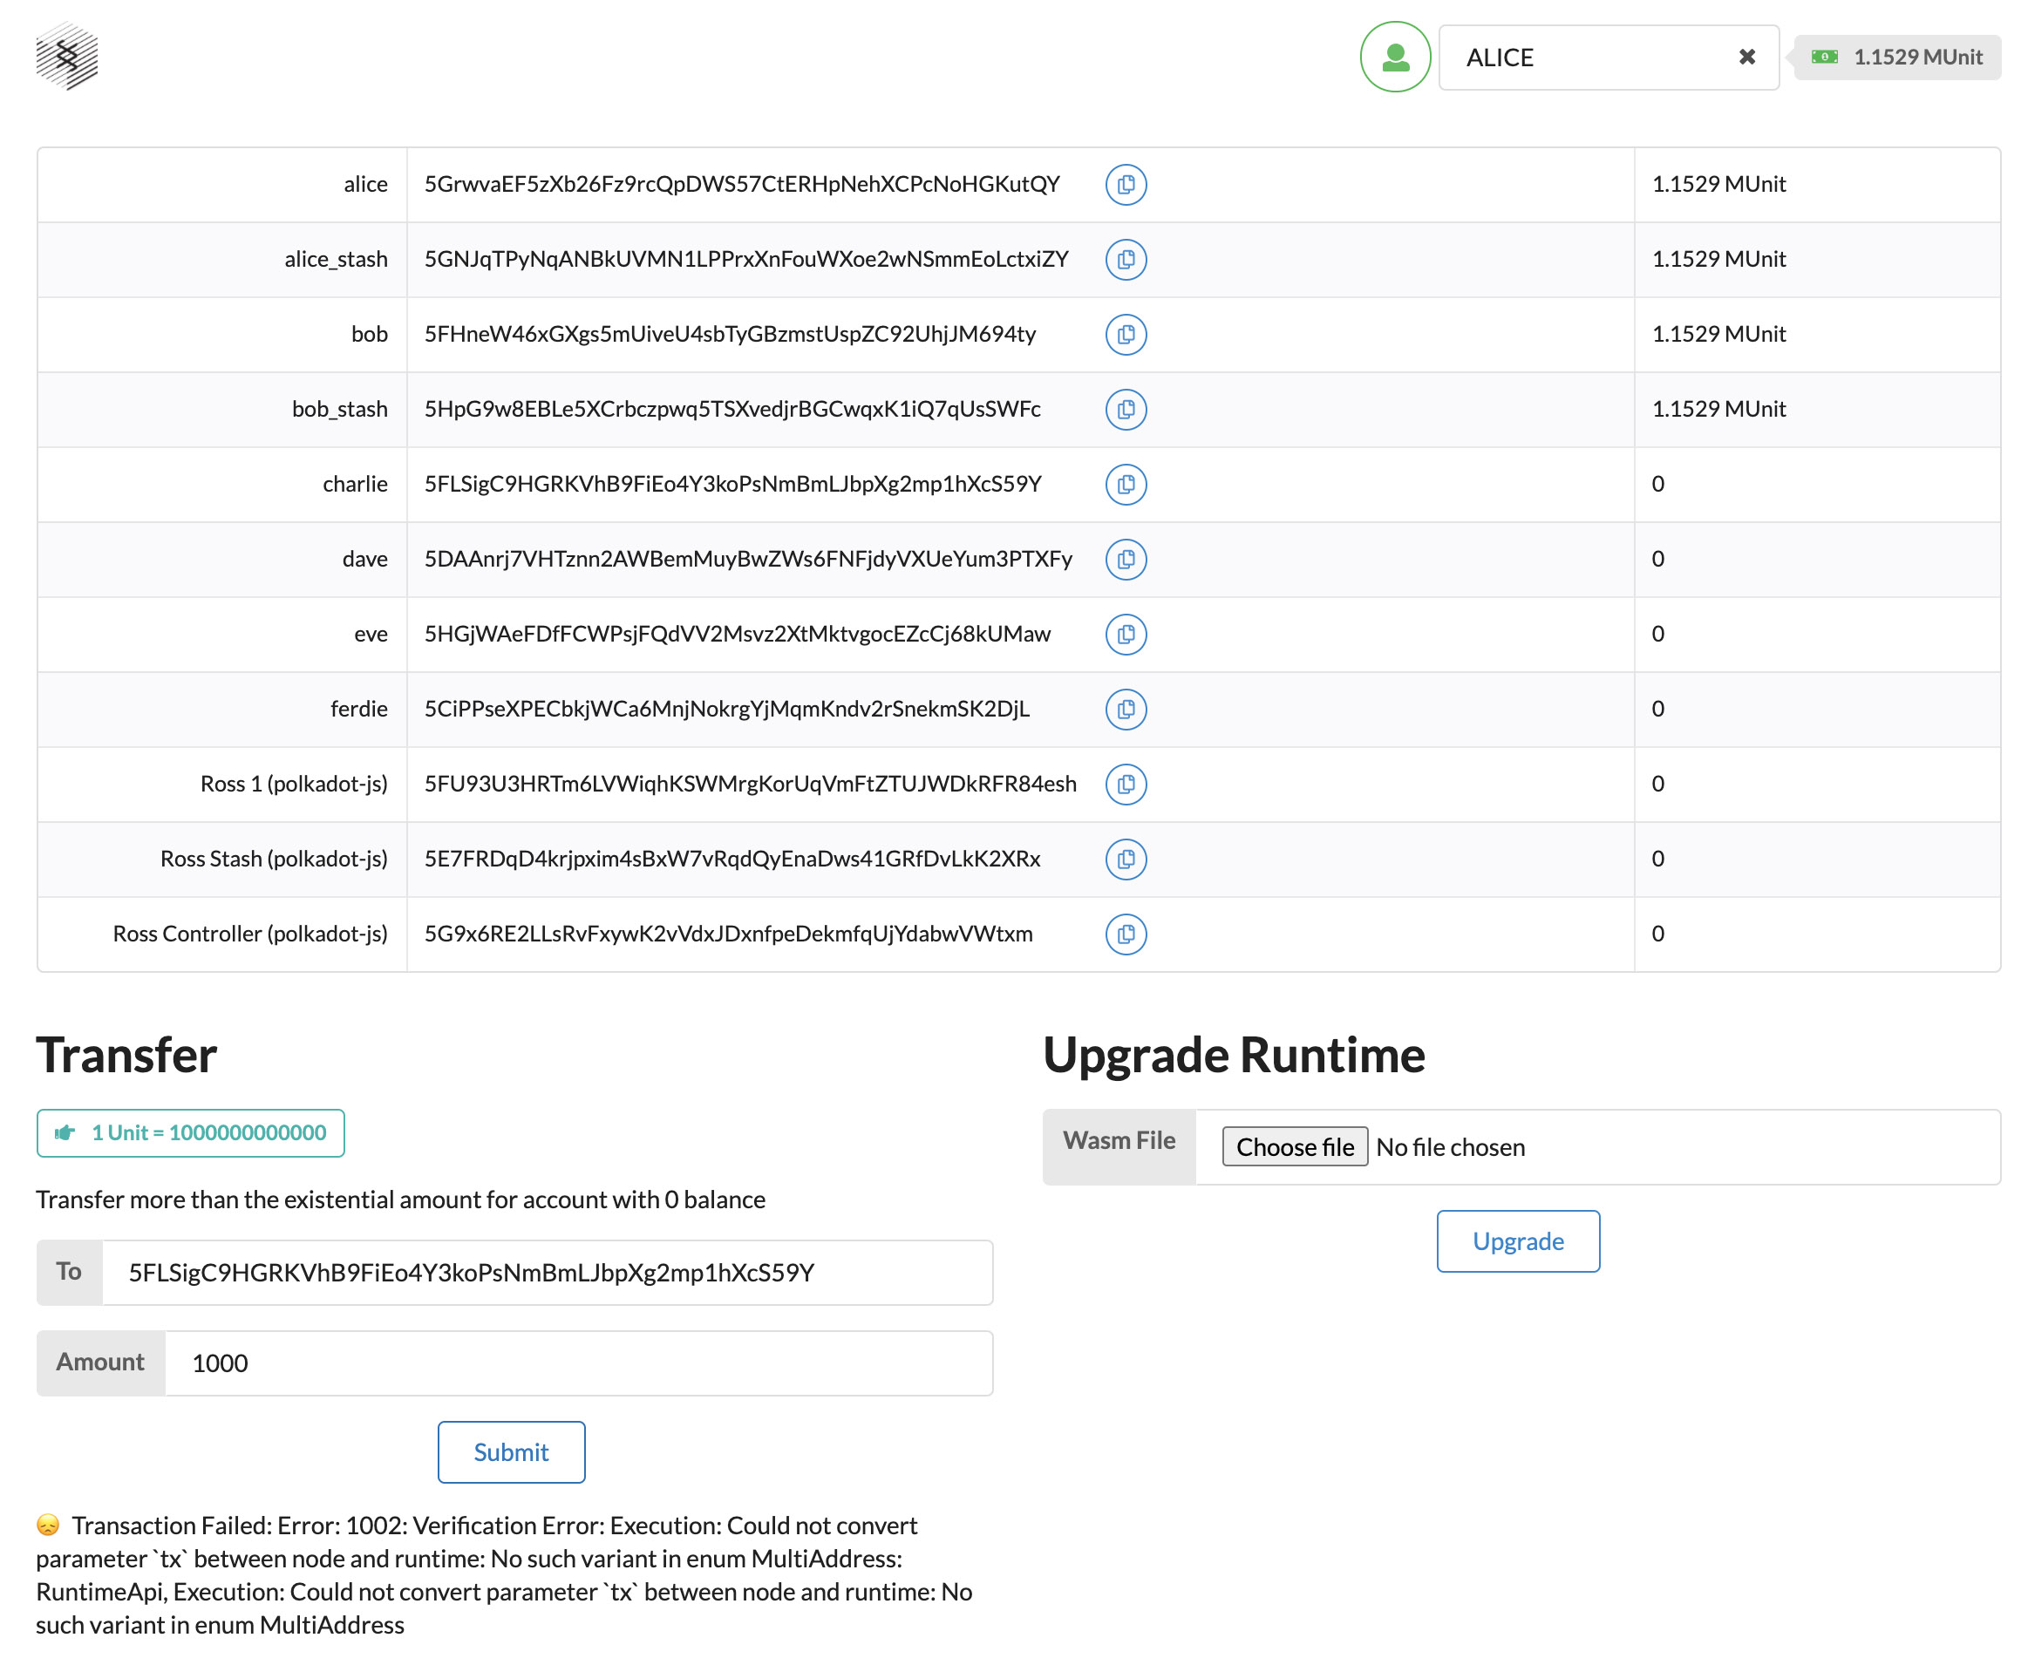Submit the transfer form
Screen dimensions: 2021x1665
[510, 1451]
